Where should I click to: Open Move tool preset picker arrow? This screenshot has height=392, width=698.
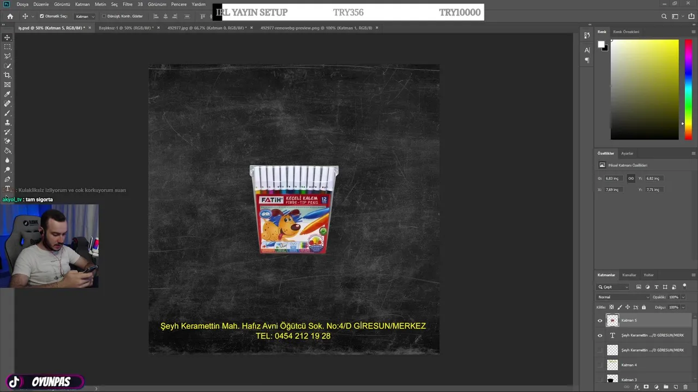[33, 16]
